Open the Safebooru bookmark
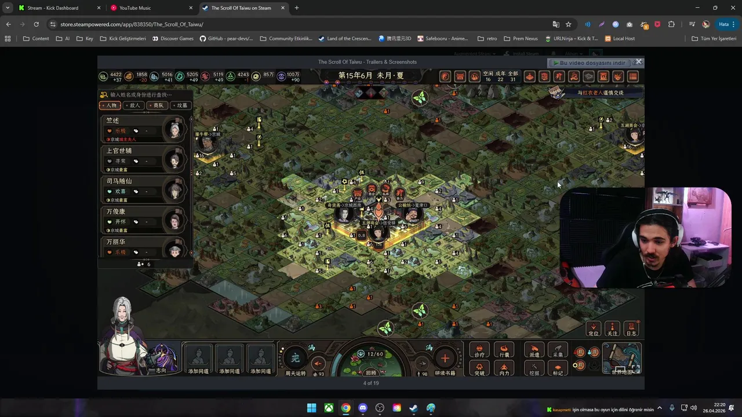The image size is (742, 417). coord(442,39)
